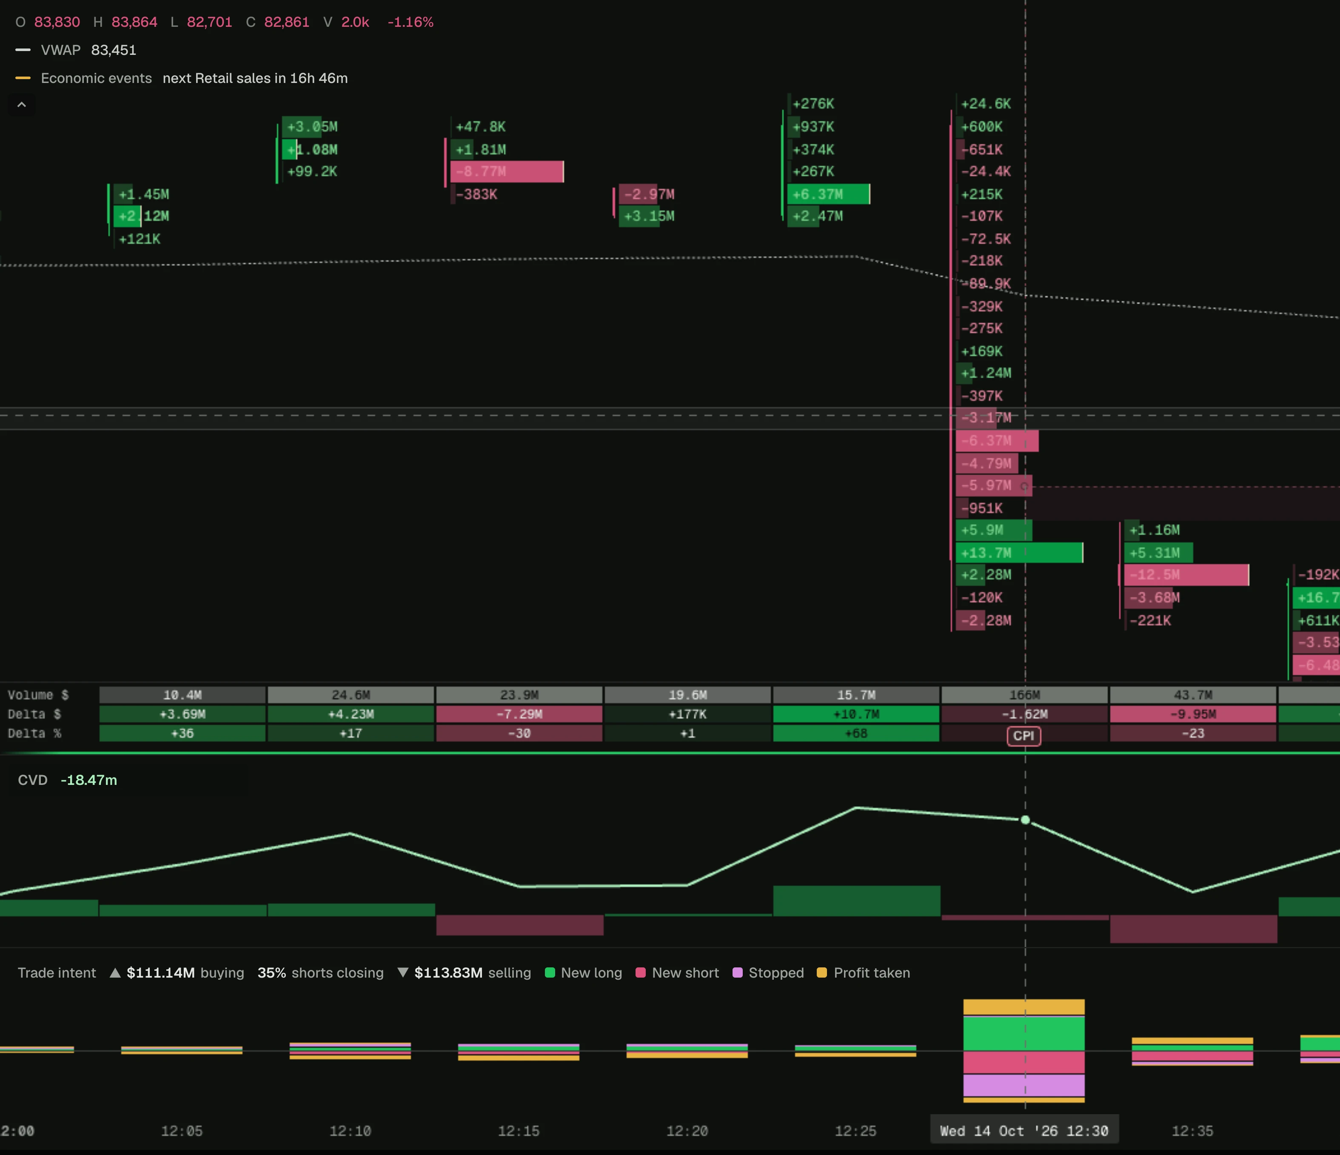Click the +6.37M footprint cell
The width and height of the screenshot is (1340, 1155).
(x=828, y=194)
